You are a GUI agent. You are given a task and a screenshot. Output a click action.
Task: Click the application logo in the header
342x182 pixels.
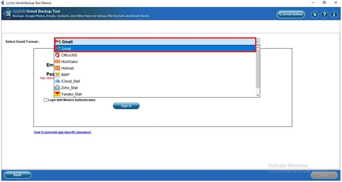point(7,14)
